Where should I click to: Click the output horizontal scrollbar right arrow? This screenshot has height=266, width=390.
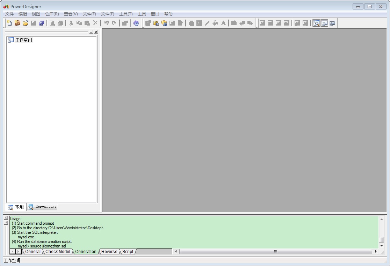point(376,252)
